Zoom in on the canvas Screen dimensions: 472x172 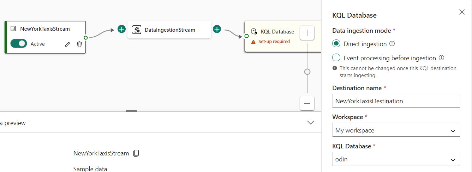[307, 33]
